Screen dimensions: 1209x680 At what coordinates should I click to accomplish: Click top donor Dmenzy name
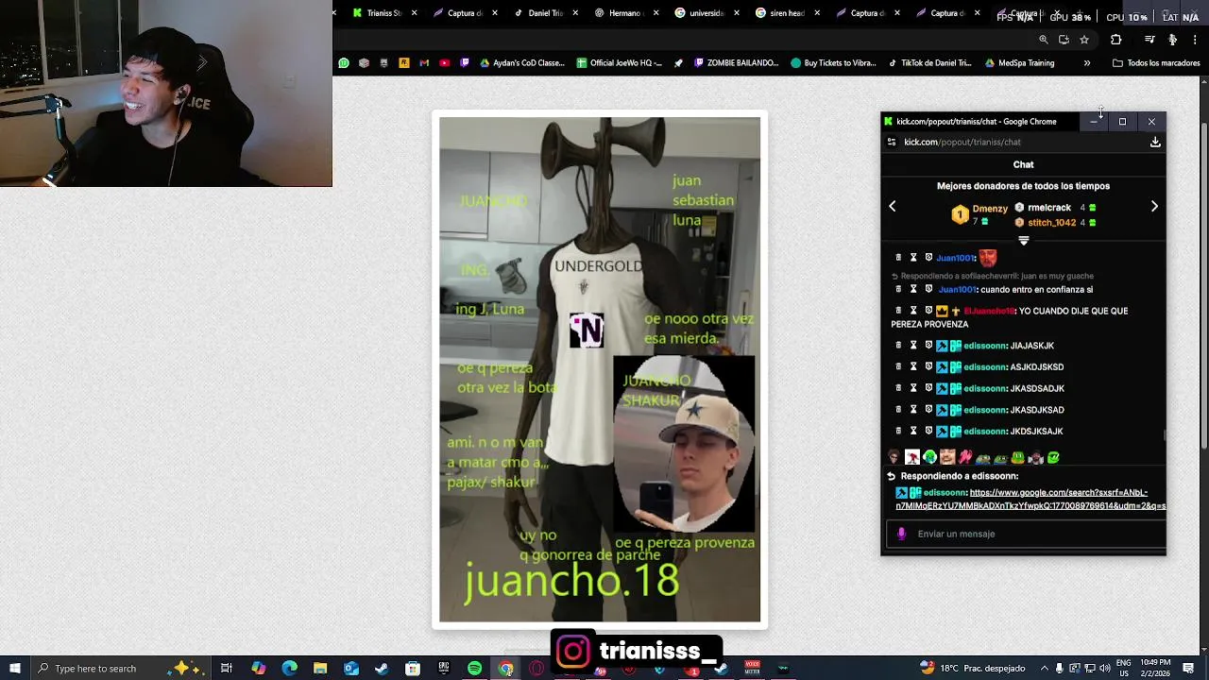coord(990,209)
